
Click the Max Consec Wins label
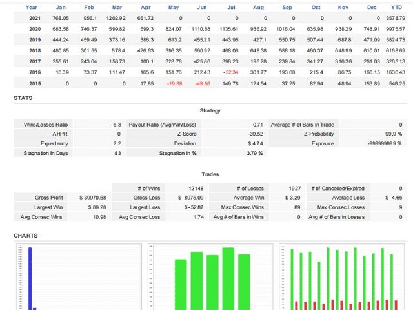[x=239, y=207]
